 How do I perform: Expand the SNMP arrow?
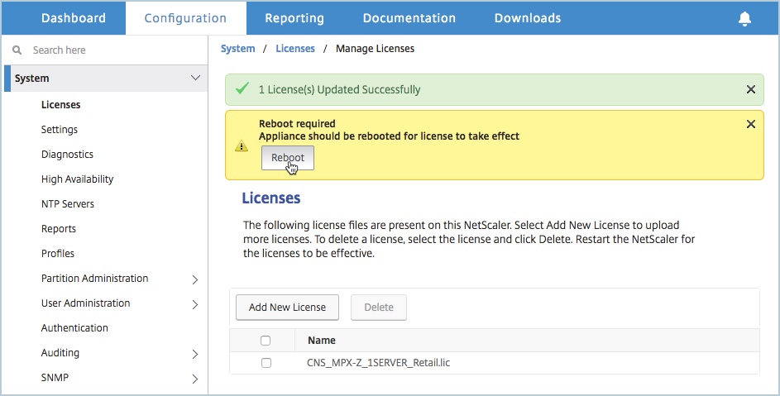pyautogui.click(x=195, y=379)
